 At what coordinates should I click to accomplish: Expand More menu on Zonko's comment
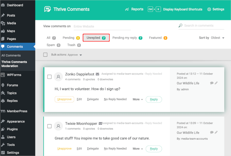pyautogui.click(x=138, y=99)
